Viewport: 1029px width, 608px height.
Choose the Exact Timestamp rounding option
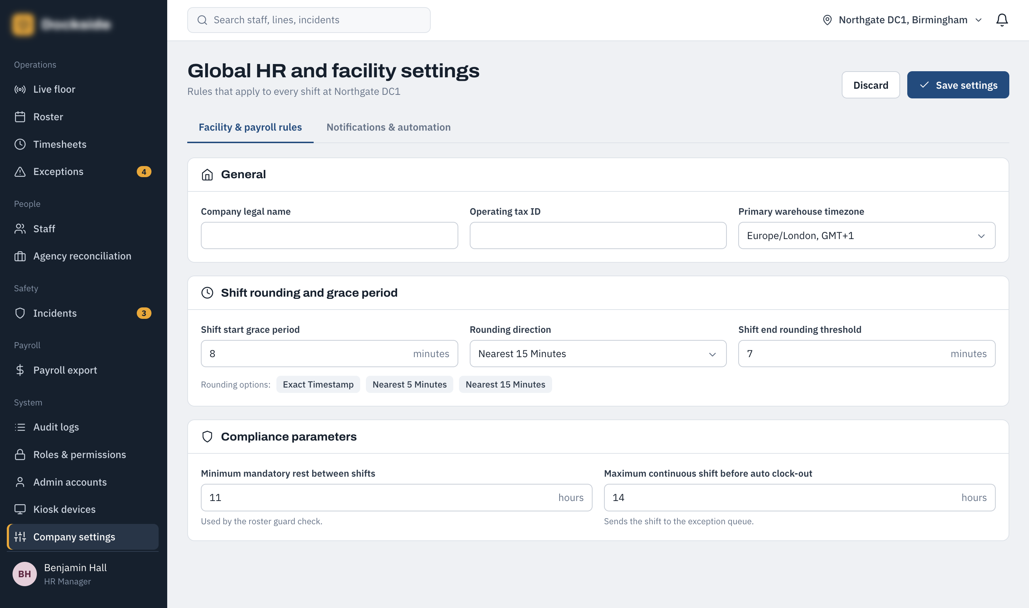(x=318, y=384)
